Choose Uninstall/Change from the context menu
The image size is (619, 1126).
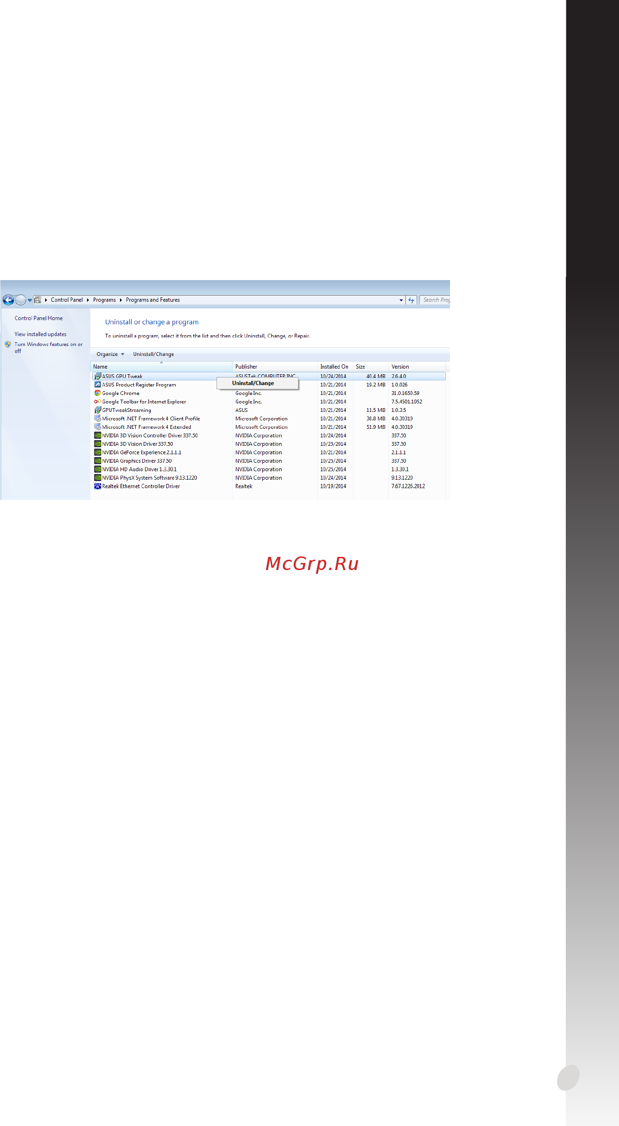tap(253, 383)
